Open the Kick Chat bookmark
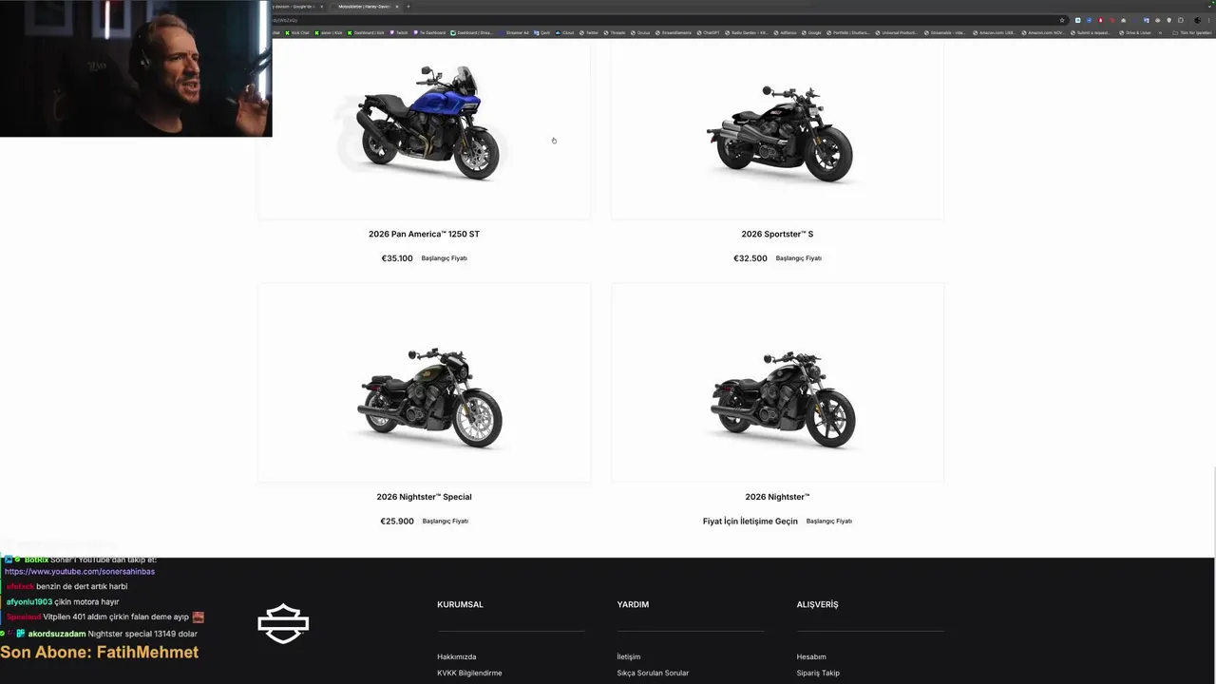 296,32
